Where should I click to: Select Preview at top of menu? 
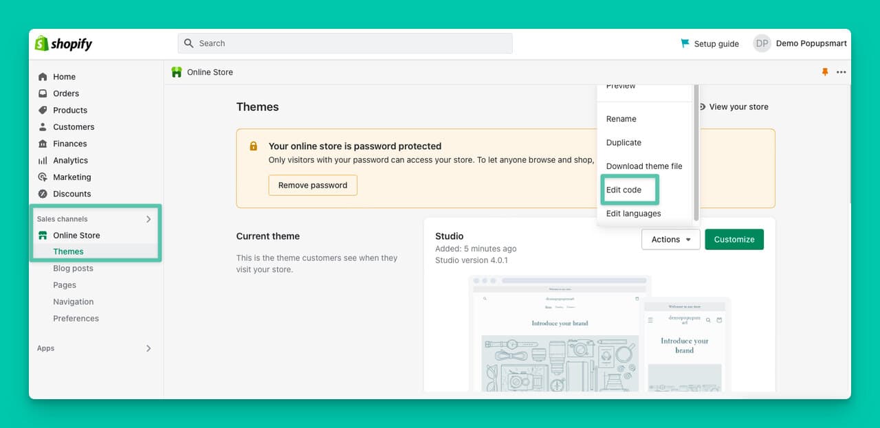pyautogui.click(x=621, y=87)
